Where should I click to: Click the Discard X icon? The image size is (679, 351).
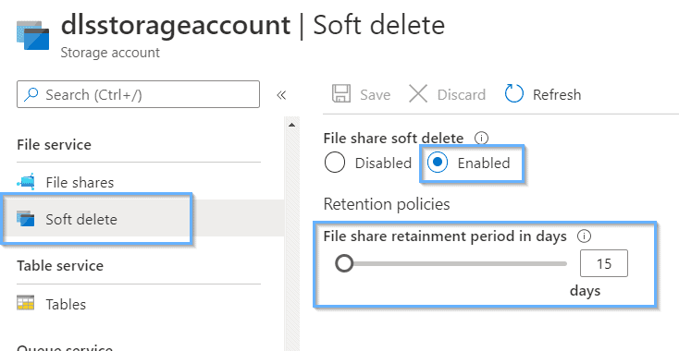418,94
